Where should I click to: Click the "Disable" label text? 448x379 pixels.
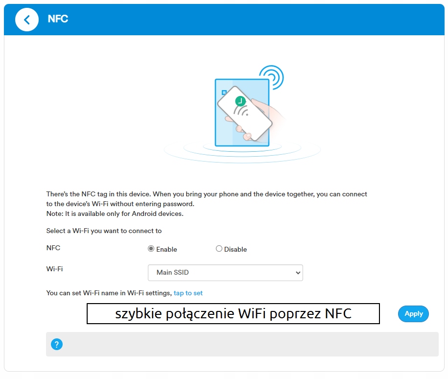point(236,249)
